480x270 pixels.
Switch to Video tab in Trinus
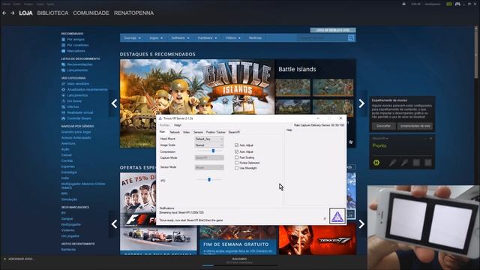coord(187,132)
